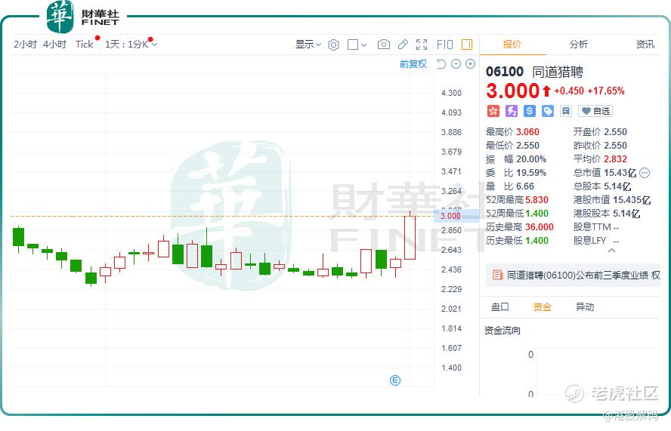Click stock code 06100
Image resolution: width=671 pixels, height=431 pixels.
click(x=505, y=72)
